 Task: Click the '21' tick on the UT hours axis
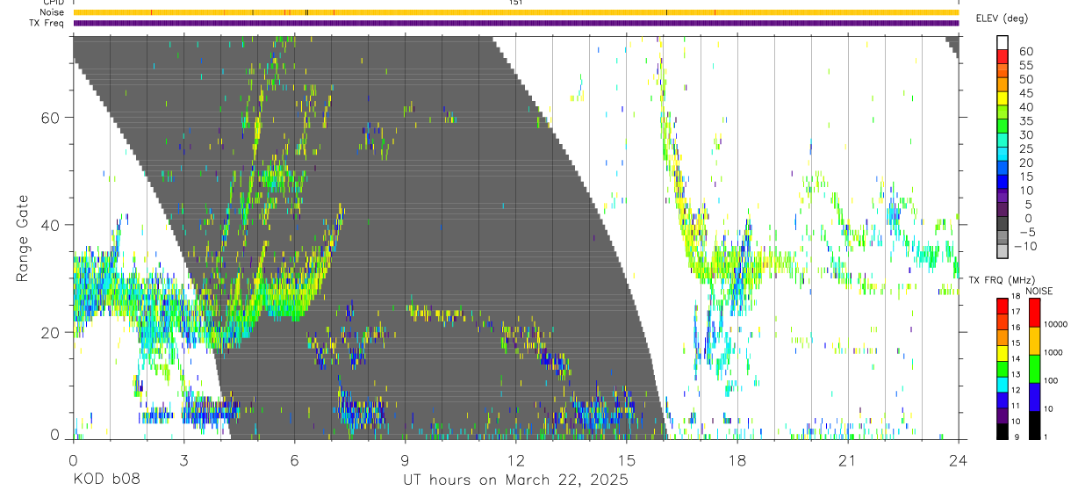point(847,460)
